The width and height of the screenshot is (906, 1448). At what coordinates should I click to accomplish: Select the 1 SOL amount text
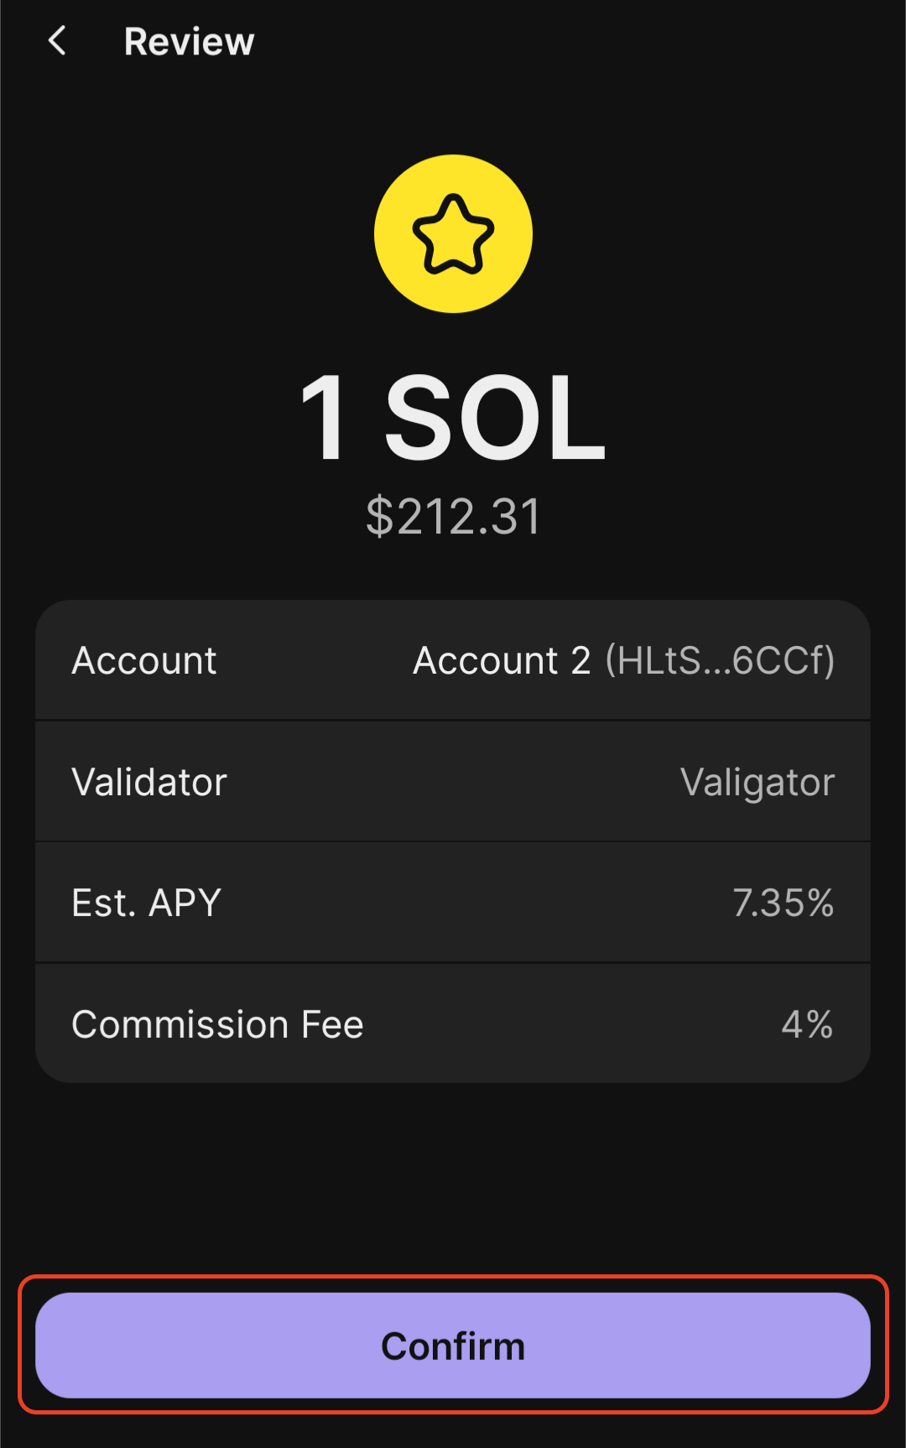click(x=453, y=418)
